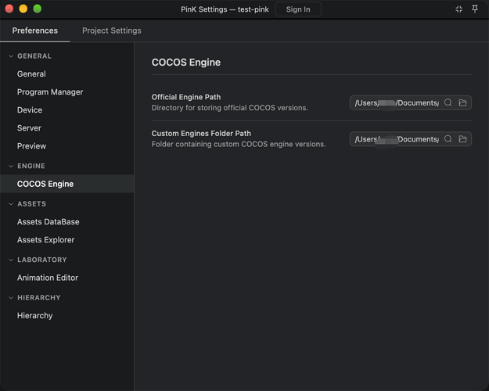Click 'Directory for storing official COCOS versions.' text
Screen dimensions: 489x391
click(x=230, y=108)
